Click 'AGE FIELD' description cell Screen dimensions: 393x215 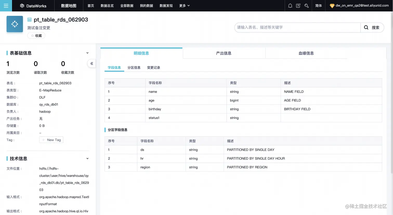tap(331, 100)
